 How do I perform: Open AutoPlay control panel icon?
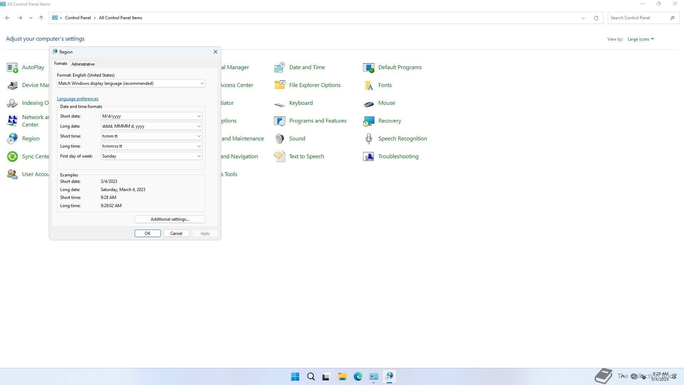click(12, 67)
